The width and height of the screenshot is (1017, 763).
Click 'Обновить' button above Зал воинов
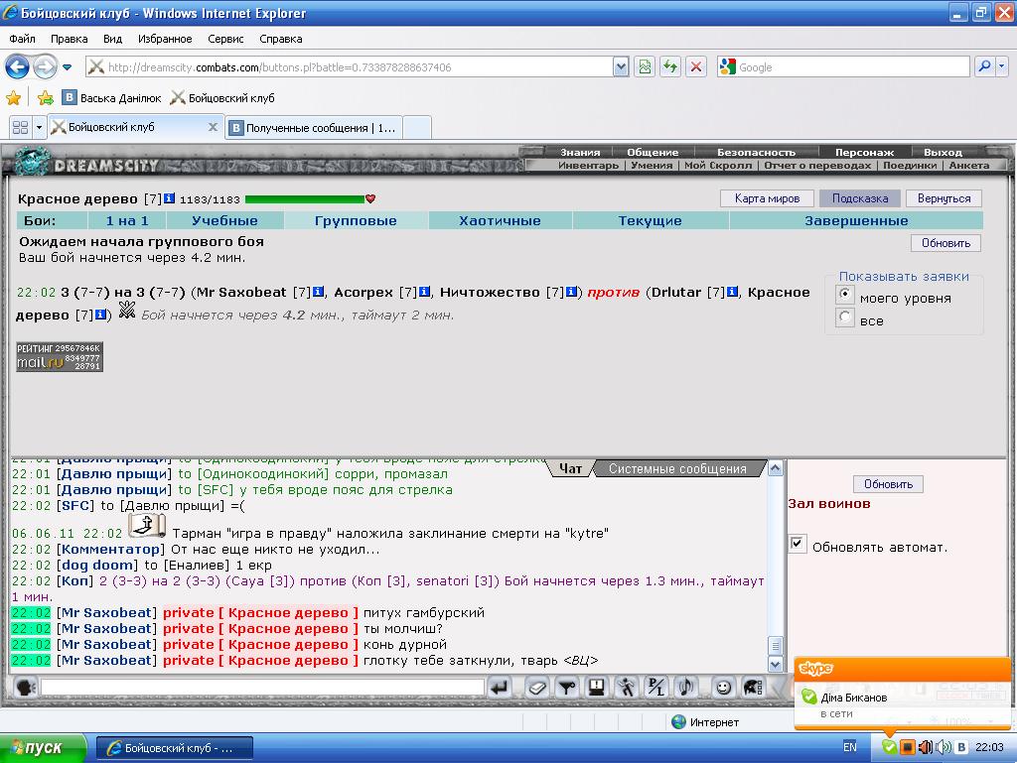pyautogui.click(x=888, y=484)
